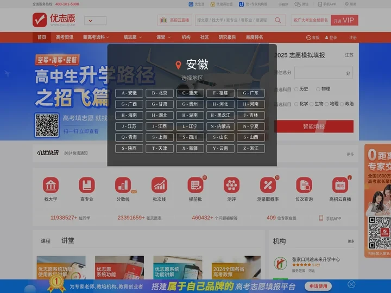The image size is (391, 293).
Task: Click the QR code on the banner
Action: coord(47,125)
